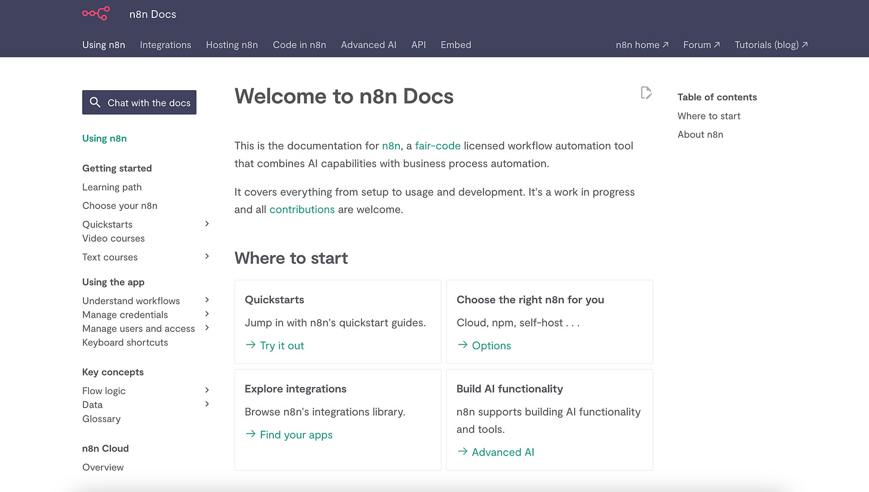
Task: Click the Welcome to n8n Docs heading
Action: [344, 96]
